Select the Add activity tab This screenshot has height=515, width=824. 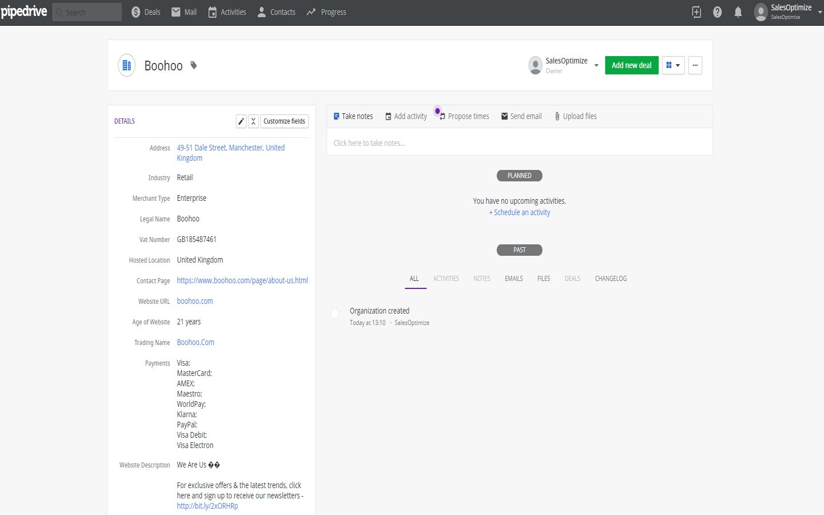coord(406,116)
